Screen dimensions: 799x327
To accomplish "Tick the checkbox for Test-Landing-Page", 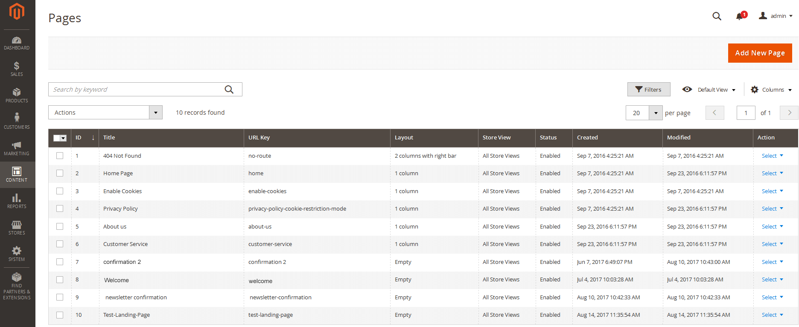I will pyautogui.click(x=60, y=315).
